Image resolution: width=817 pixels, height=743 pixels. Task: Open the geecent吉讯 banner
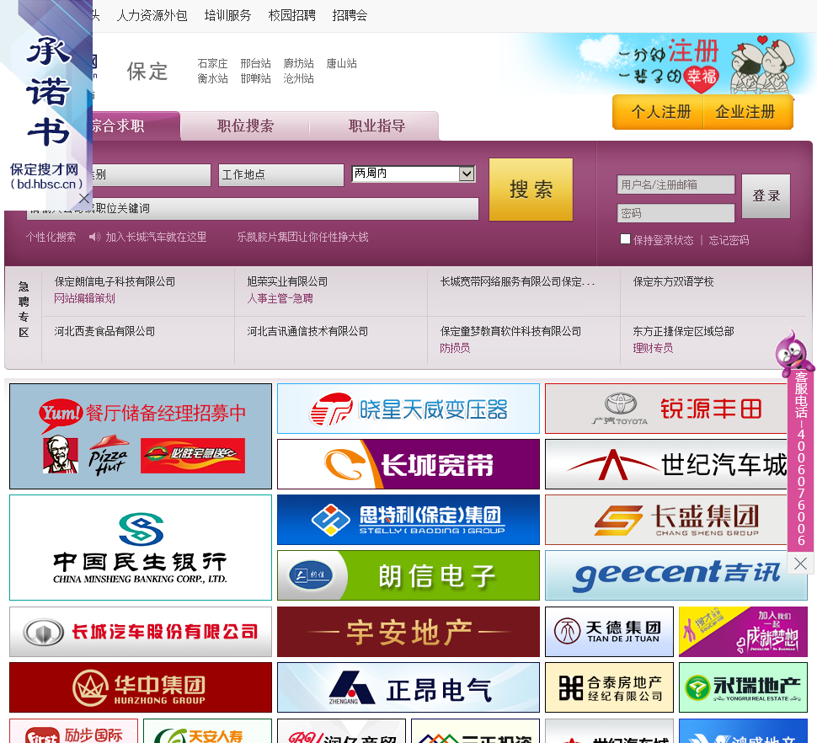tap(675, 575)
